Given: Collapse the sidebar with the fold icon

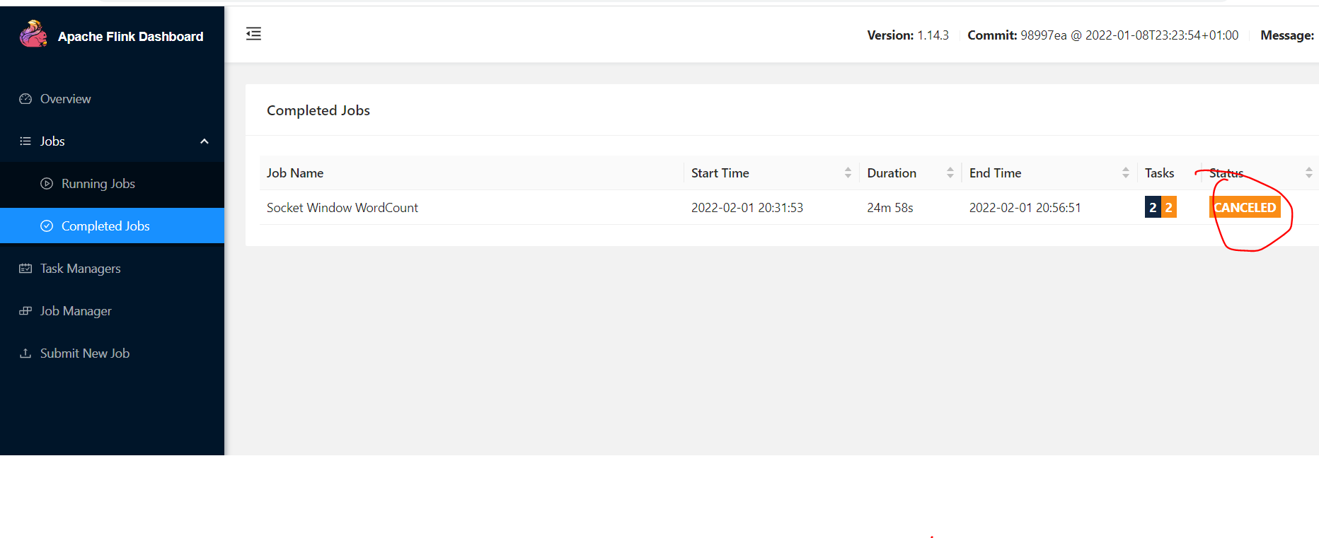Looking at the screenshot, I should point(253,34).
